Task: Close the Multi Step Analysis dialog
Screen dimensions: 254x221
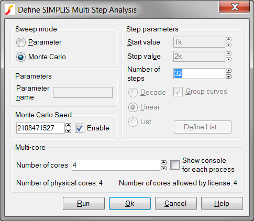Action: (x=234, y=7)
